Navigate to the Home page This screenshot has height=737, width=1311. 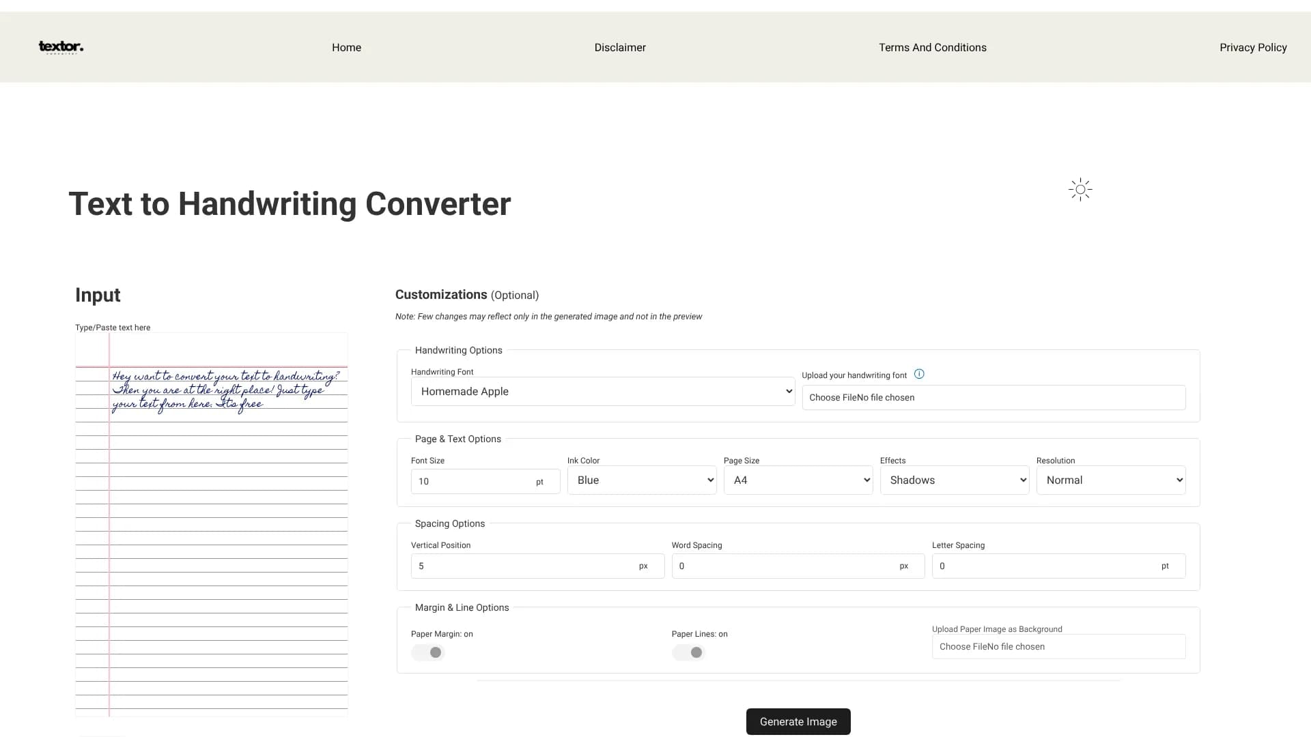[346, 47]
